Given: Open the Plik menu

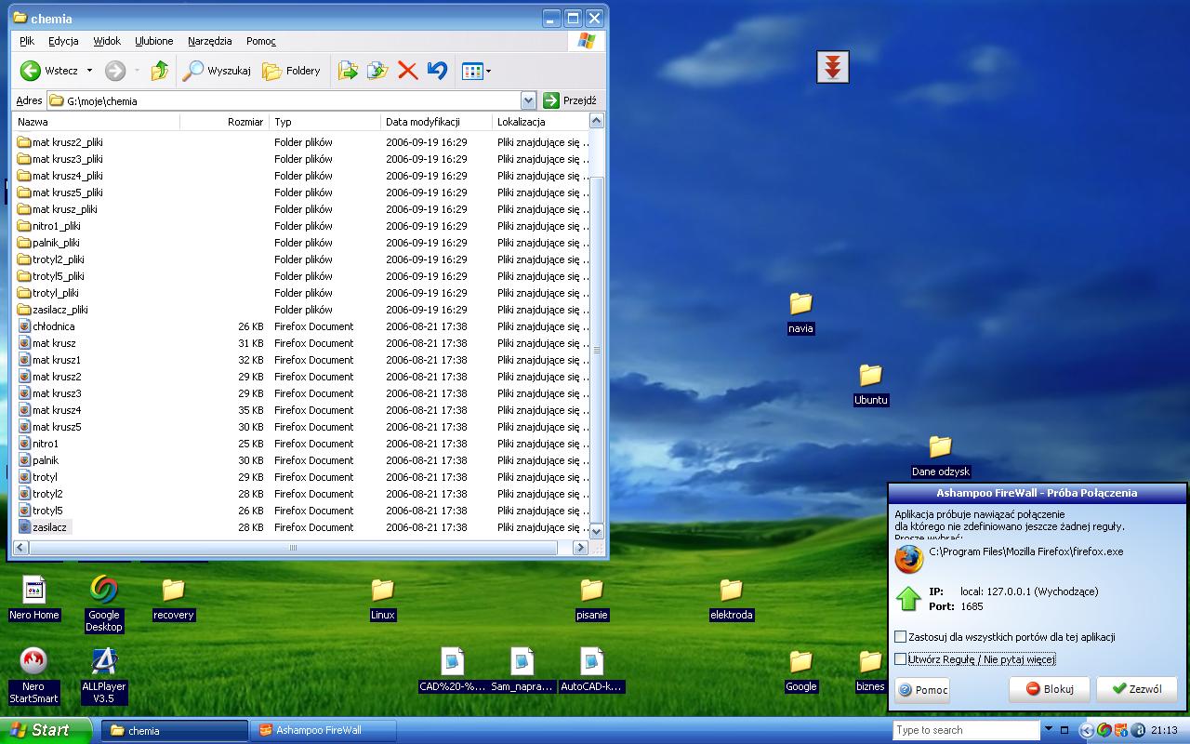Looking at the screenshot, I should click(x=27, y=41).
